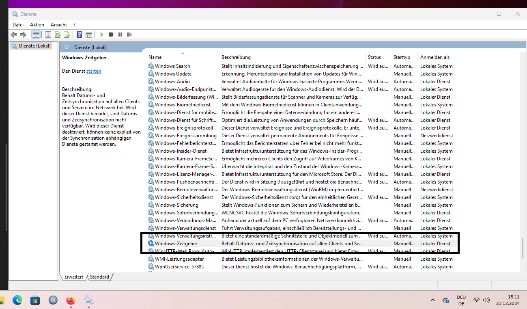Image resolution: width=527 pixels, height=309 pixels.
Task: Select the Windows-Pushbenachrichti... service
Action: click(x=186, y=182)
